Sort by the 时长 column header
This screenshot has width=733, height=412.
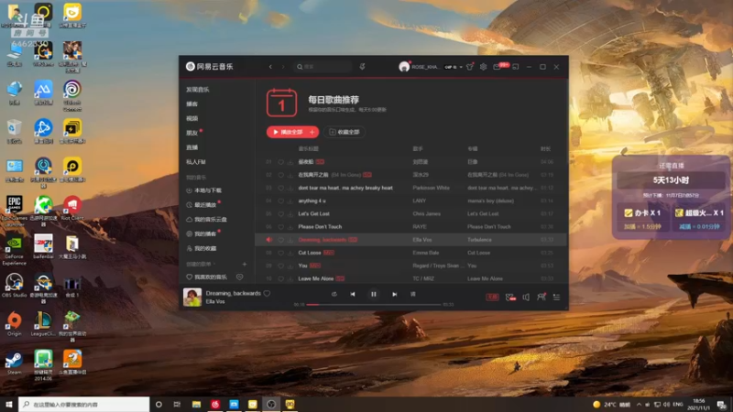click(x=545, y=149)
